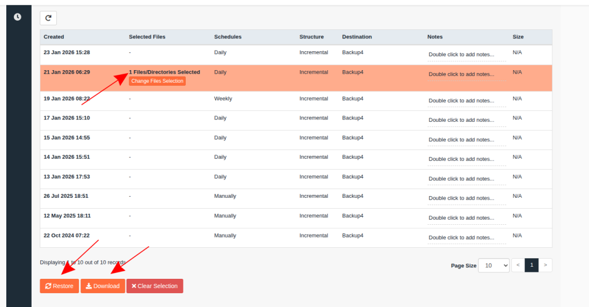Select the 12 May 2025 18:11 backup row
This screenshot has height=307, width=589.
tap(67, 216)
